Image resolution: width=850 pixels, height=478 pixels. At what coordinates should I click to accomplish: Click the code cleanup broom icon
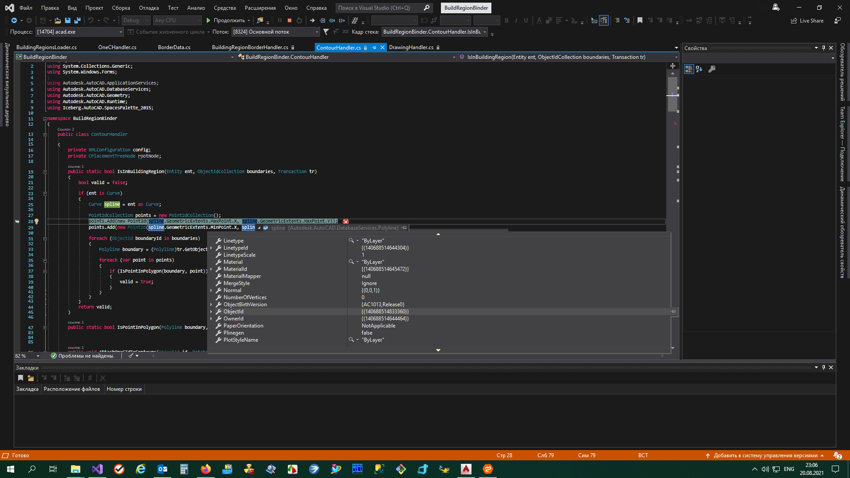click(131, 355)
